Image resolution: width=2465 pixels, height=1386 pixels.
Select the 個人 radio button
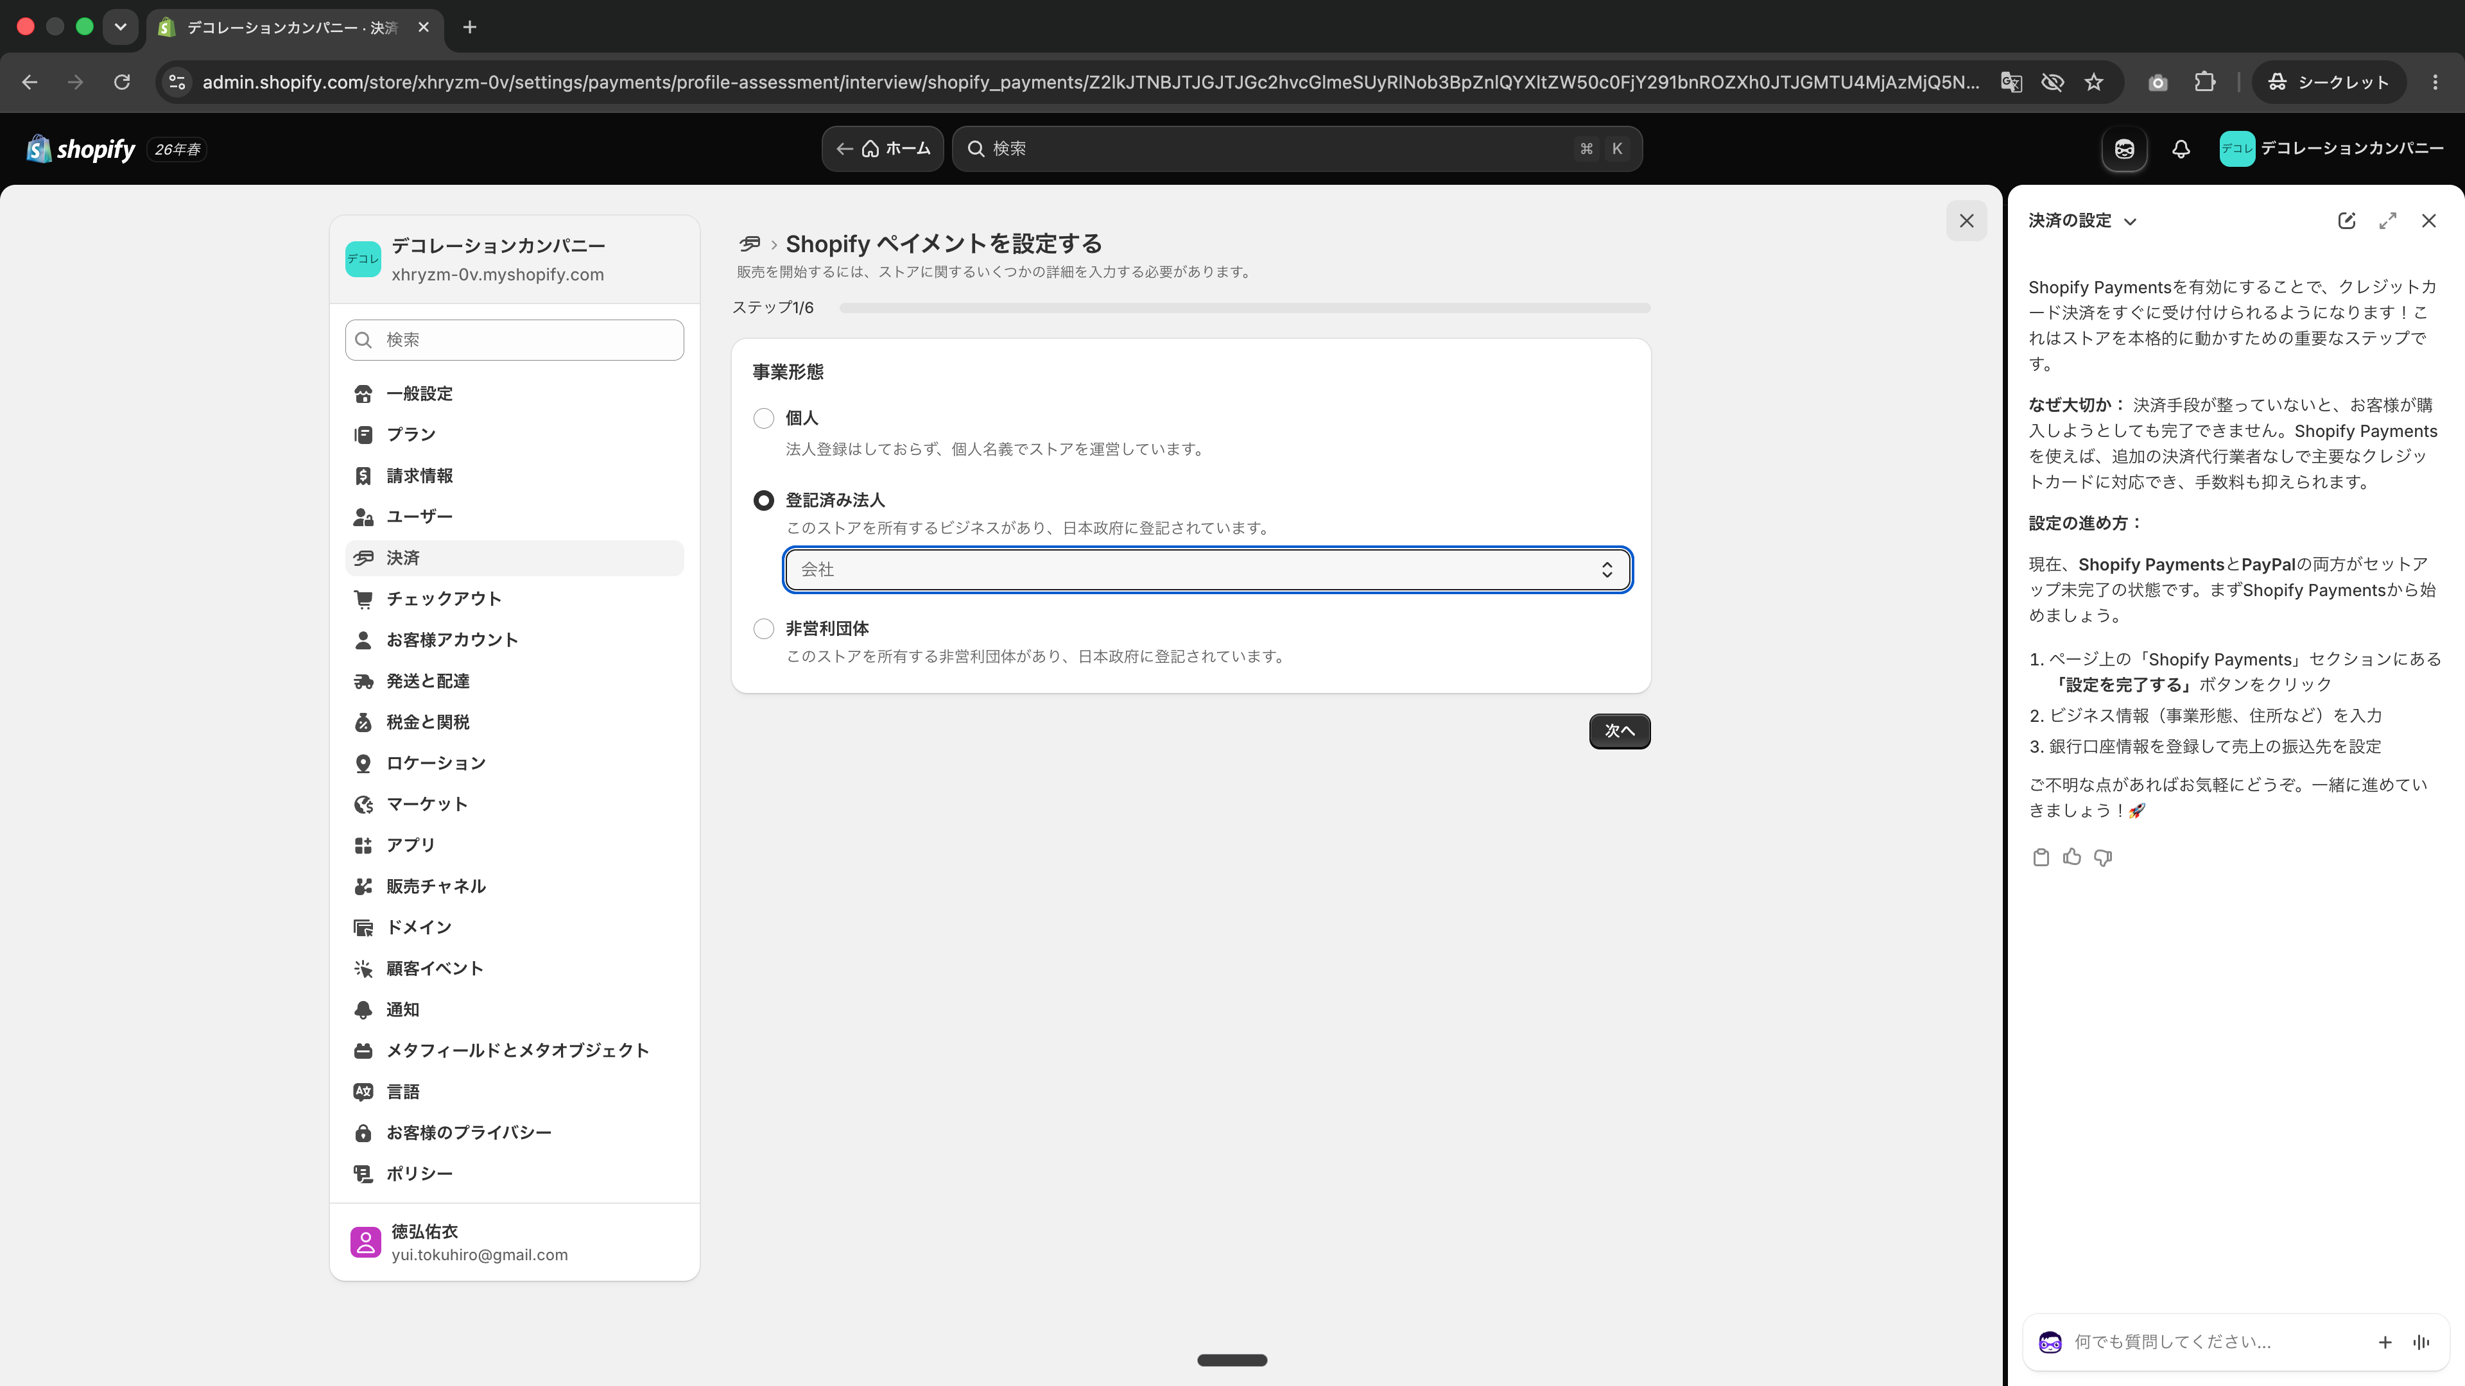[x=763, y=418]
